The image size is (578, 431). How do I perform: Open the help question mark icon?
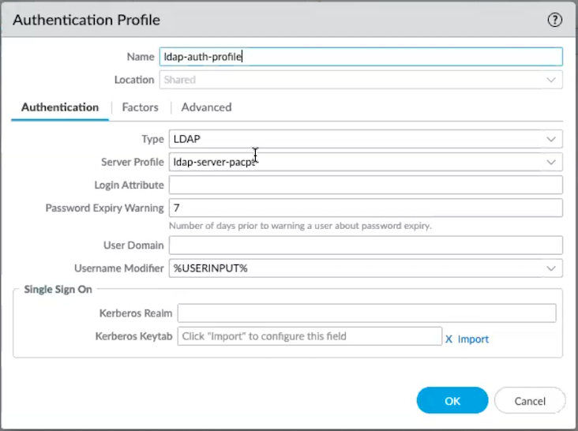click(554, 21)
